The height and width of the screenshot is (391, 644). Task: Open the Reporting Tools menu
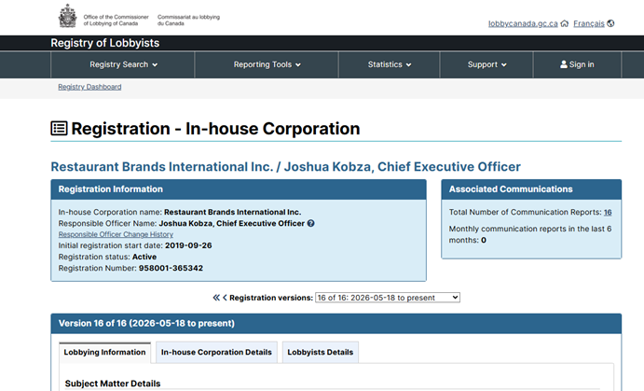[x=267, y=64]
